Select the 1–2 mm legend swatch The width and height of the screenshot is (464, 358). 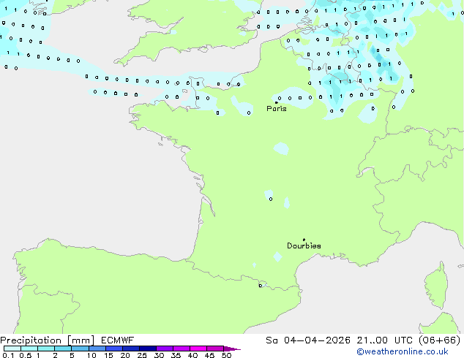46,349
